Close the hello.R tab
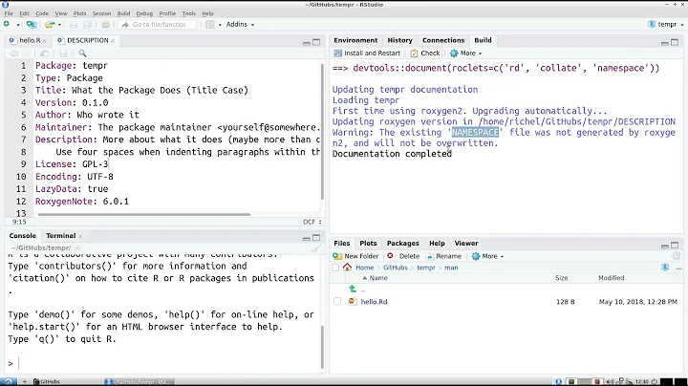 (45, 40)
